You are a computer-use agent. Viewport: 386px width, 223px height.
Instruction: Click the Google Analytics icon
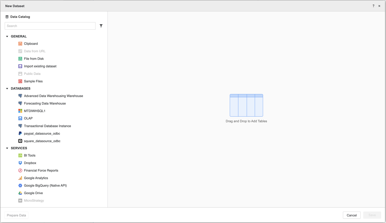(20, 178)
